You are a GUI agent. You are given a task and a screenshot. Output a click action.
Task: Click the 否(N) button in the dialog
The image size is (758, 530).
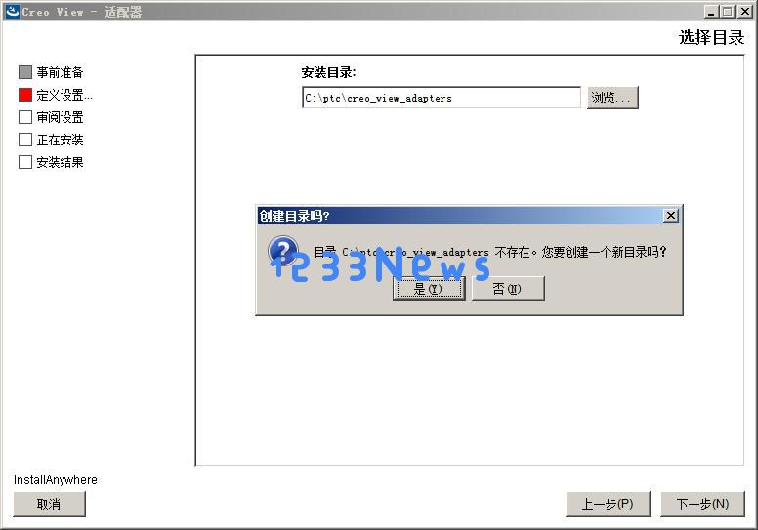508,289
